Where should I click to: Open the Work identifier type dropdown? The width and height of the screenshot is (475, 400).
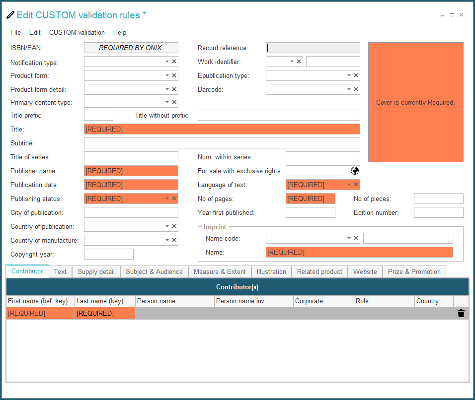[x=292, y=62]
